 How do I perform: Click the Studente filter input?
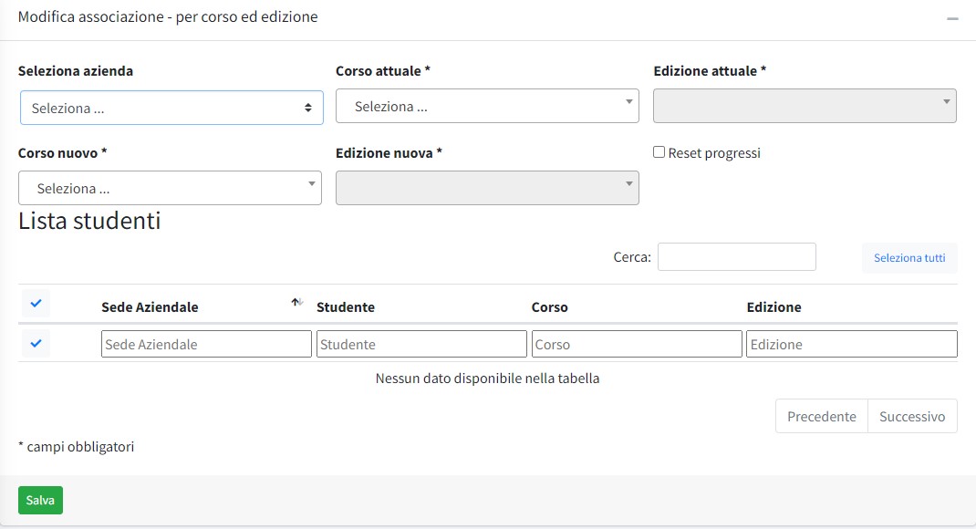click(x=421, y=344)
